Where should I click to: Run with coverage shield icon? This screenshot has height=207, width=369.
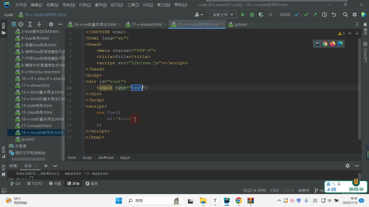[x=261, y=15]
